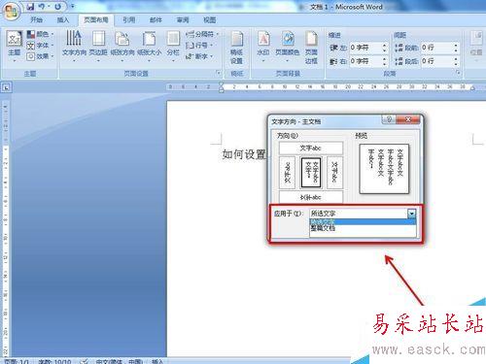Close the 文字方向 dialog
486x364 pixels.
click(x=408, y=119)
